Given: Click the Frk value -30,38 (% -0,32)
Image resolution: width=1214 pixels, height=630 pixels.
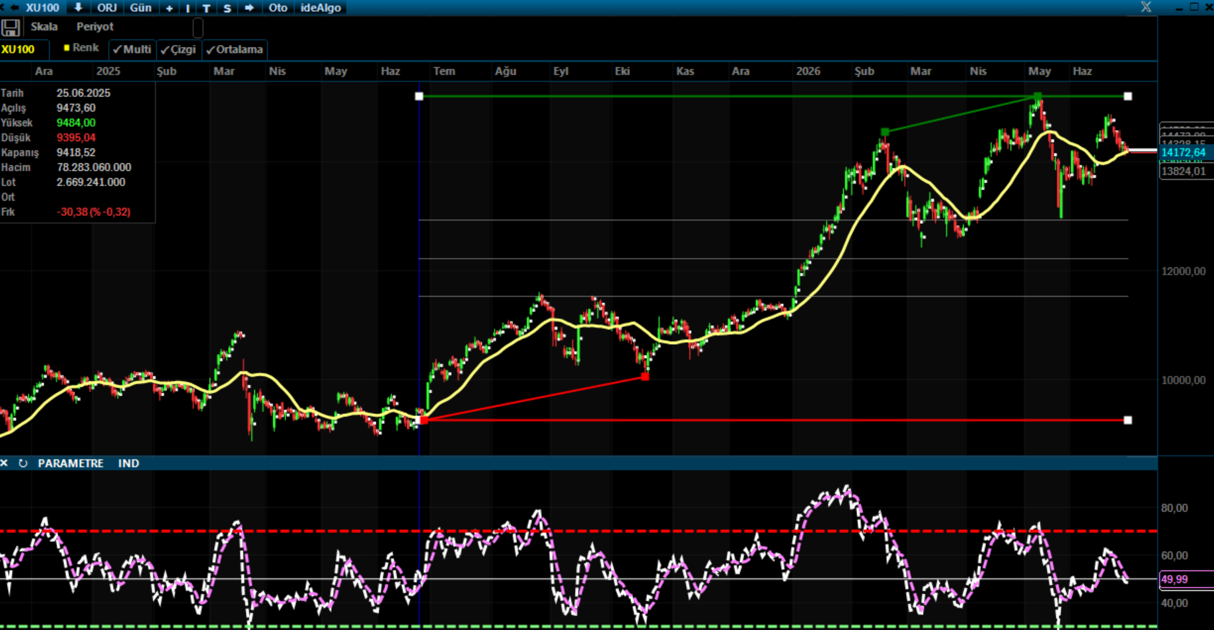Looking at the screenshot, I should [93, 212].
